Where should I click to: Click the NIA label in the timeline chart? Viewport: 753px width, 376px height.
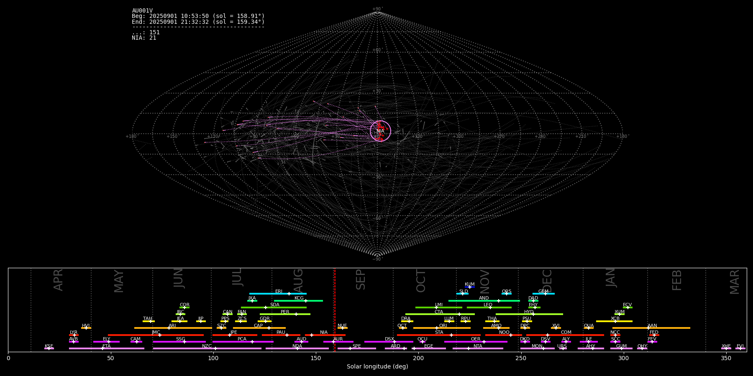tap(324, 332)
